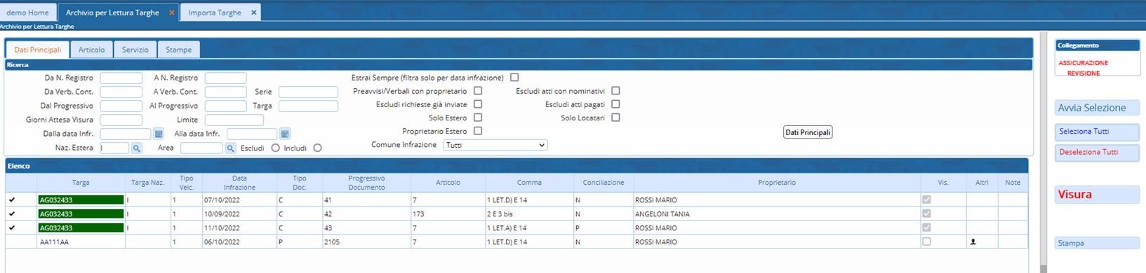Close the Importa Targhe tab
Viewport: 1146px width, 273px height.
[253, 13]
